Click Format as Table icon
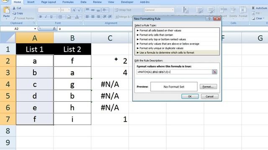The height and width of the screenshot is (150, 268). coord(199,10)
